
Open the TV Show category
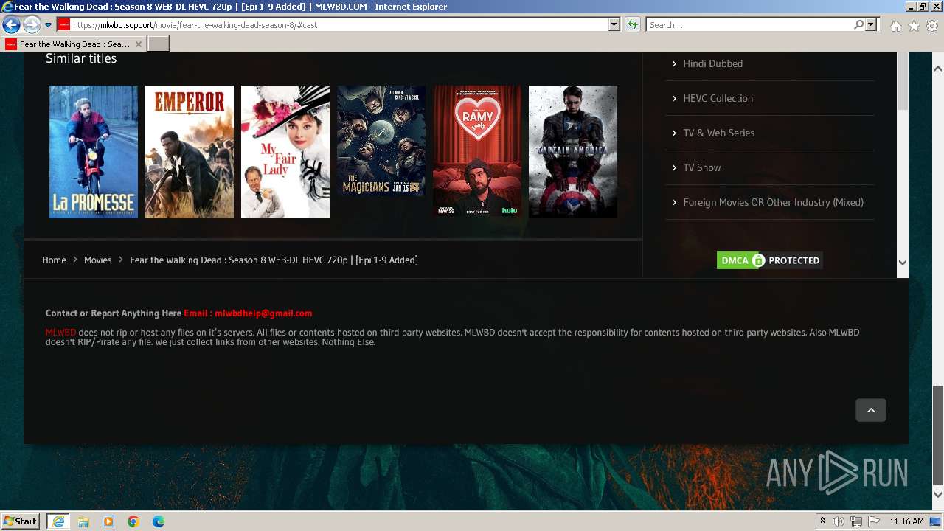[701, 167]
